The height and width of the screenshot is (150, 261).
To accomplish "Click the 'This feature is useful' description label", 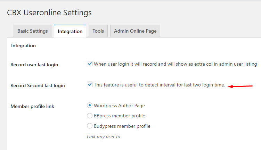I will tap(159, 85).
